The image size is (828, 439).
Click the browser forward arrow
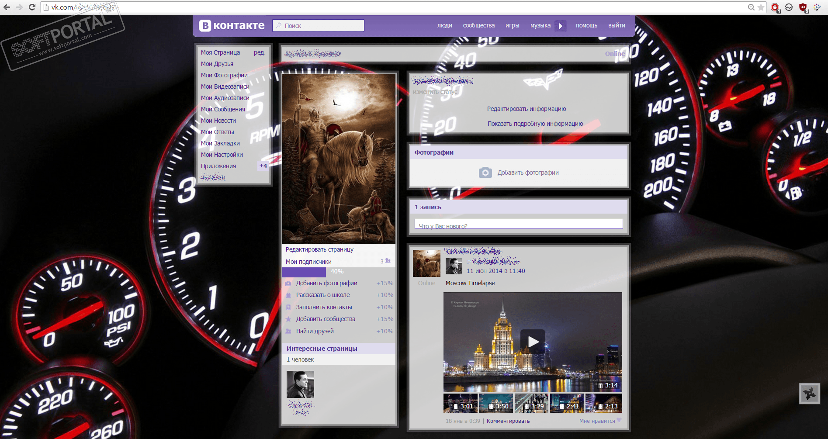coord(19,7)
